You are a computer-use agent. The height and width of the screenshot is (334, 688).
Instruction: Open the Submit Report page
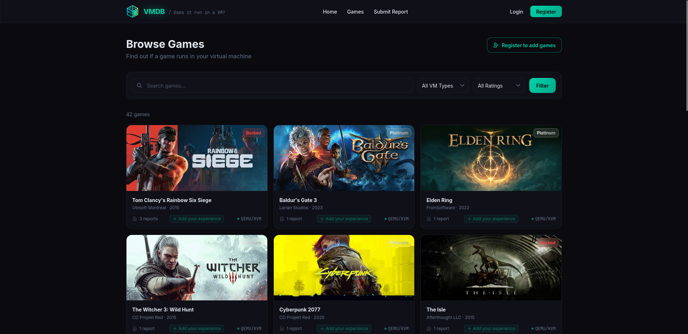[391, 12]
